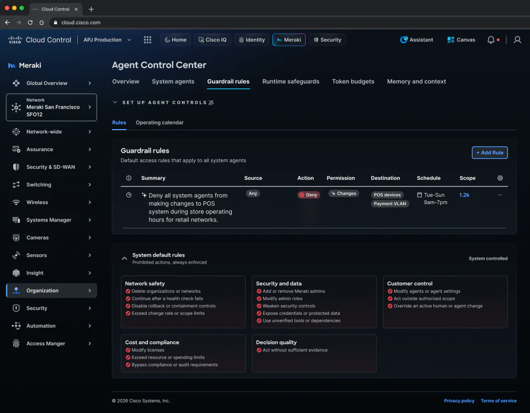The width and height of the screenshot is (530, 413).
Task: Click the Add Rule button
Action: (490, 153)
